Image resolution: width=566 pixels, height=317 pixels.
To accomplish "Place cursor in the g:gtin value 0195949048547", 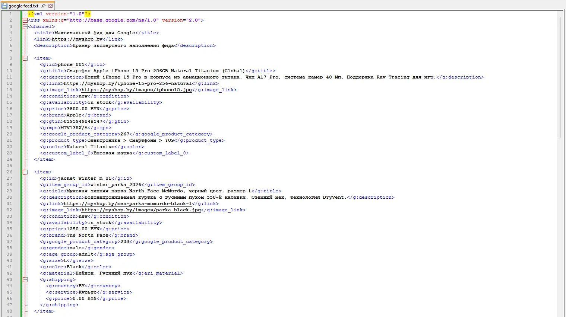I will point(83,121).
